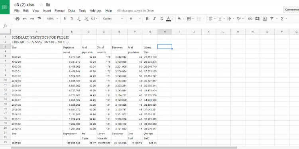This screenshot has height=149, width=299.
Task: Click the document title c3 (2).xlsx
Action: pyautogui.click(x=24, y=5)
